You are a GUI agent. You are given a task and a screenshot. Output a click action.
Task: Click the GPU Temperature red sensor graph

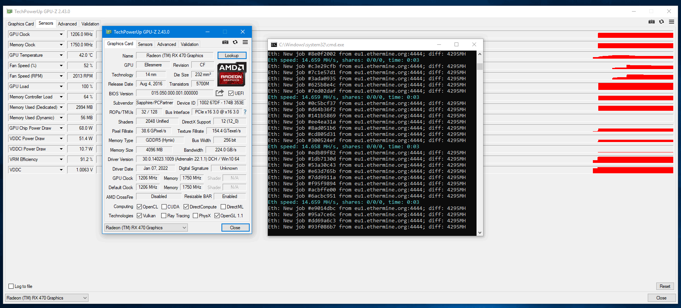(x=633, y=56)
